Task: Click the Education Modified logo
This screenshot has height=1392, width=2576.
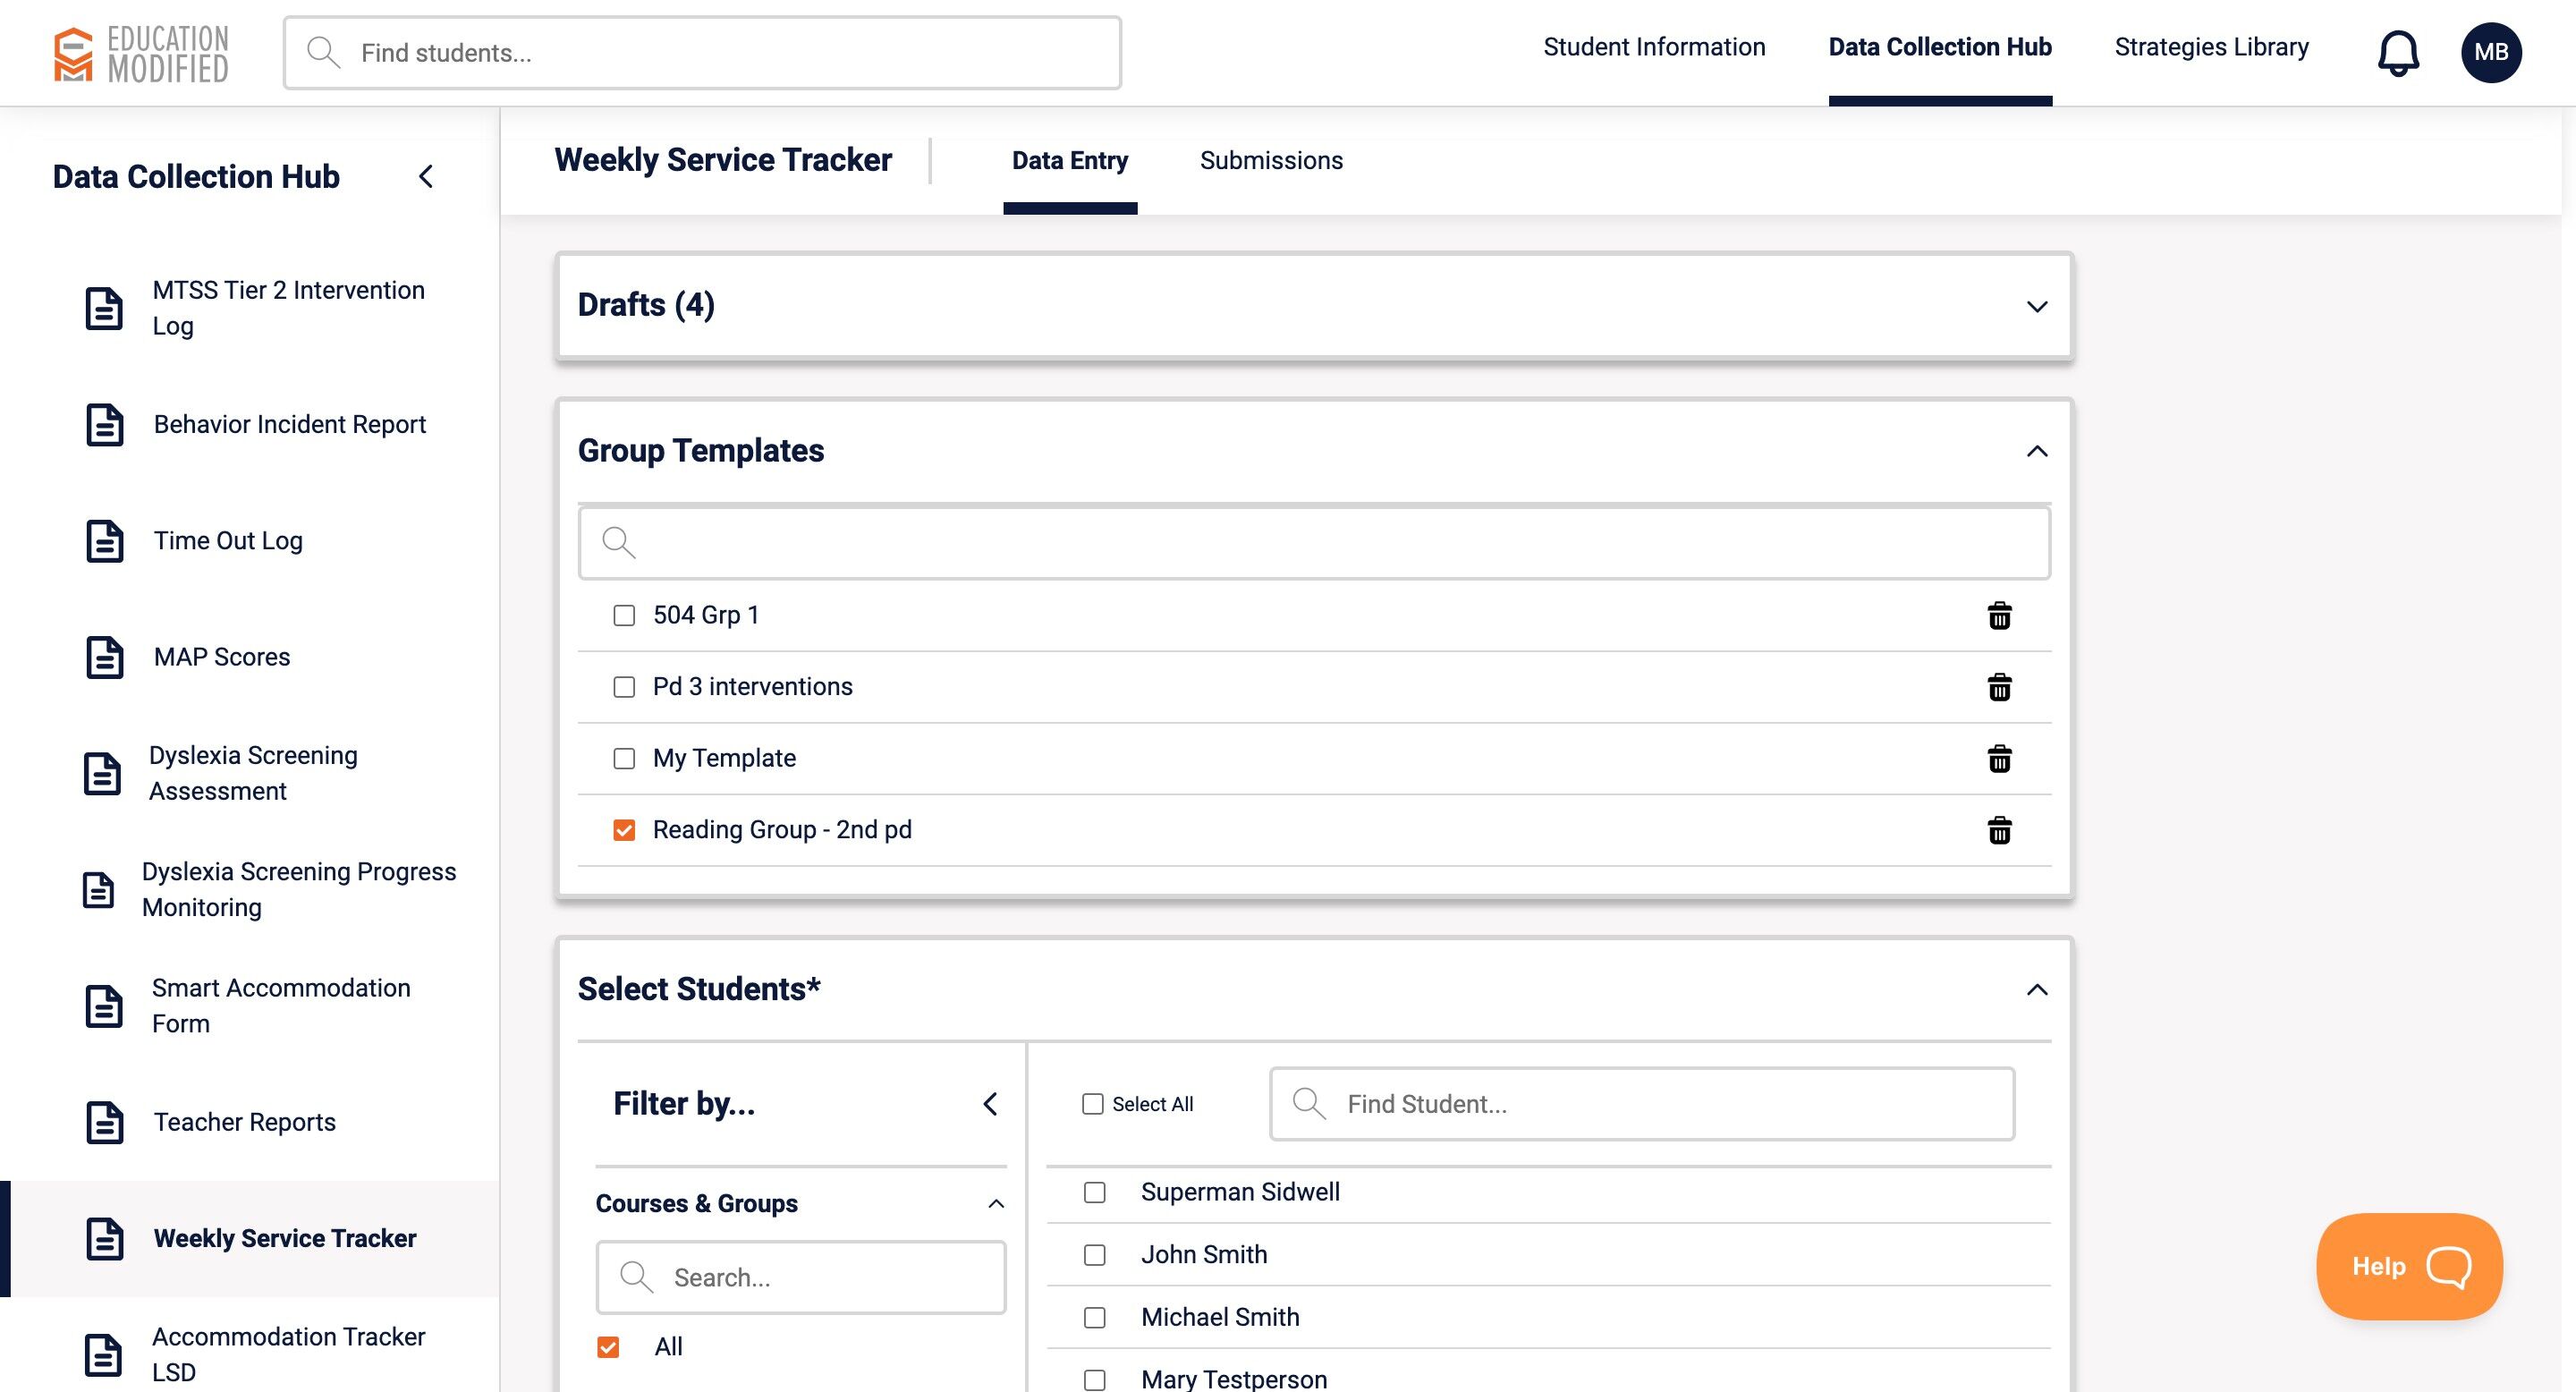Action: (141, 53)
